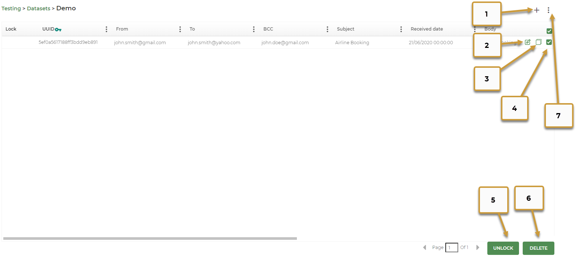
Task: Click the edit pencil icon in the row
Action: coord(527,42)
